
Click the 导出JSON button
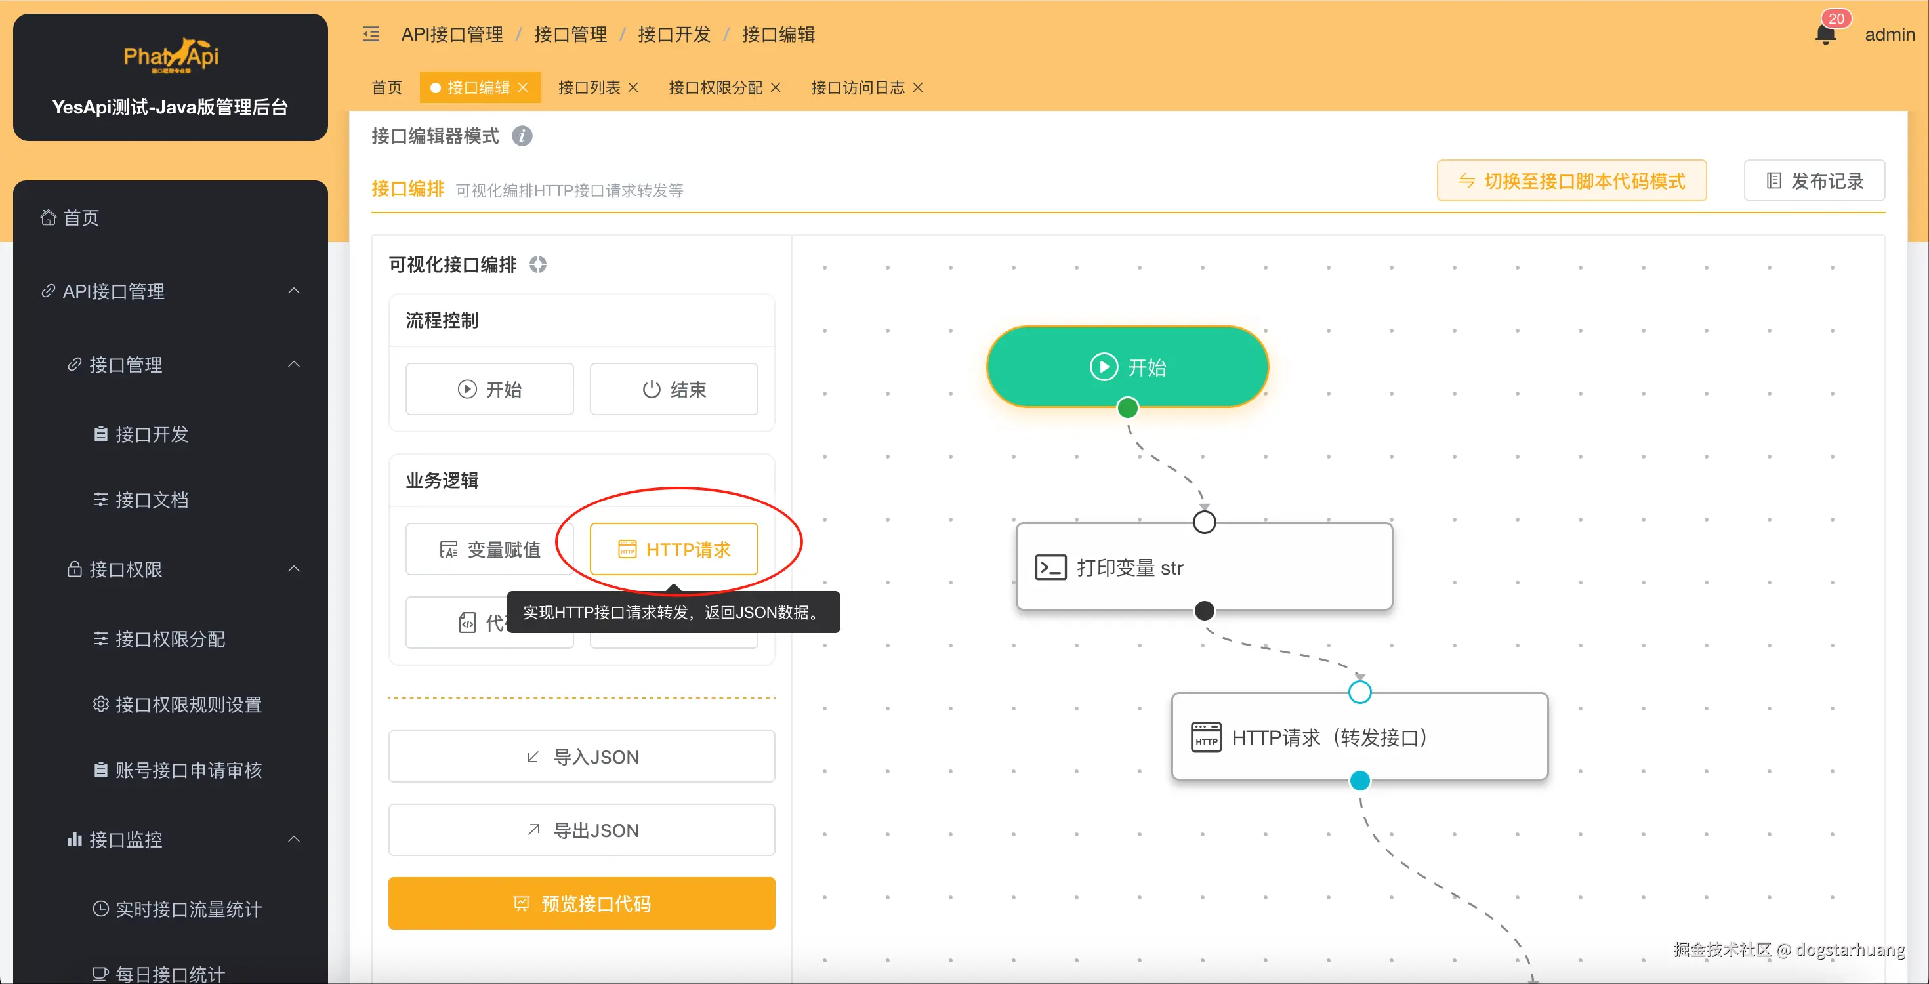click(581, 830)
